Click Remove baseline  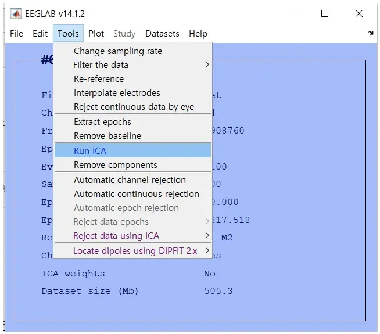coord(107,136)
